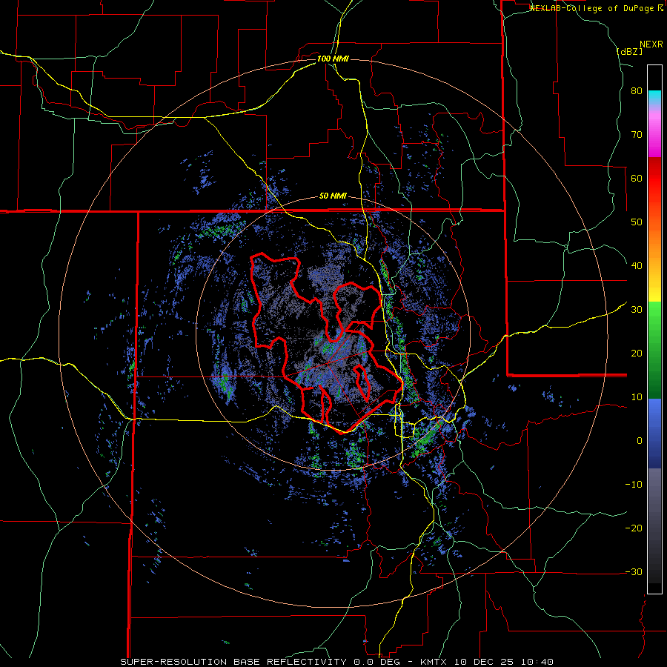This screenshot has width=667, height=667.
Task: Click the 20 value on the dBZ scale
Action: 637,353
